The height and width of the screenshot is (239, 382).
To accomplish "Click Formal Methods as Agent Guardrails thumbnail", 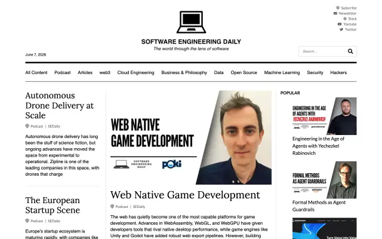I will (x=324, y=180).
